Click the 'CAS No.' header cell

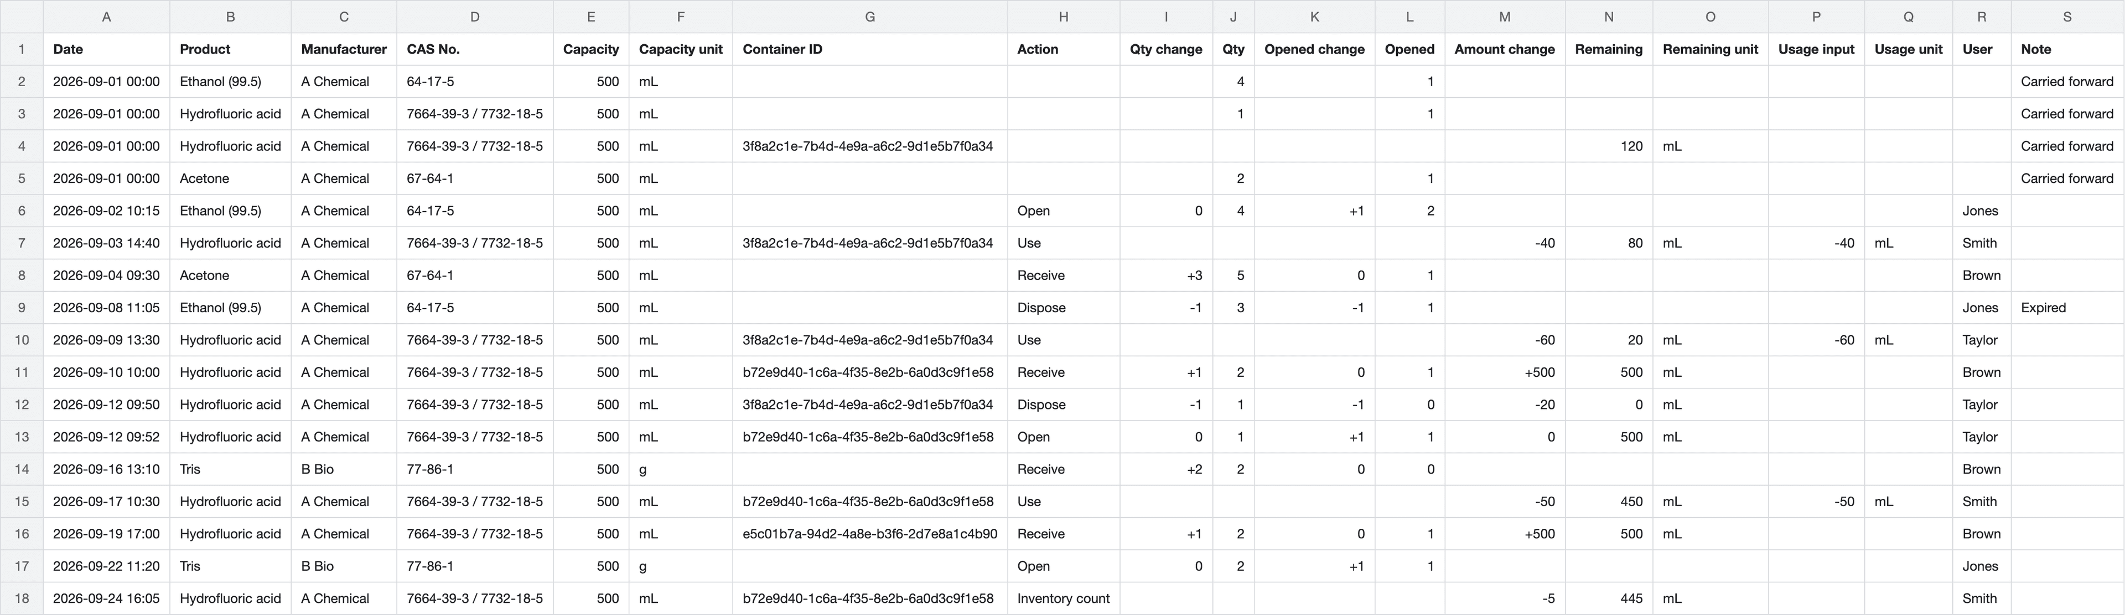474,49
